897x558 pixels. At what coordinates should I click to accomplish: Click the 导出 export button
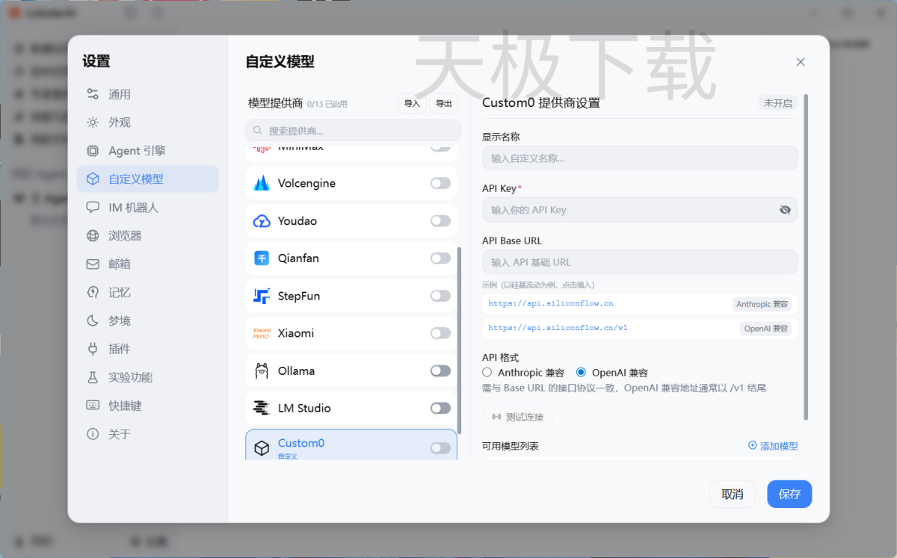pos(444,104)
